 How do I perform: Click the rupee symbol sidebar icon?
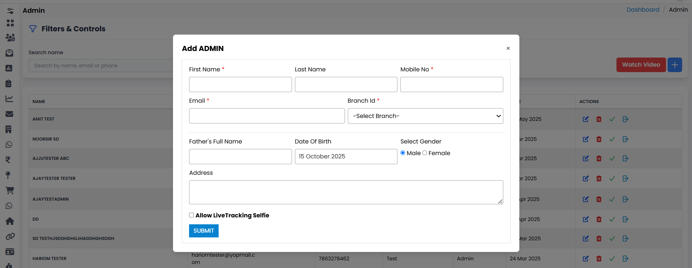click(8, 160)
